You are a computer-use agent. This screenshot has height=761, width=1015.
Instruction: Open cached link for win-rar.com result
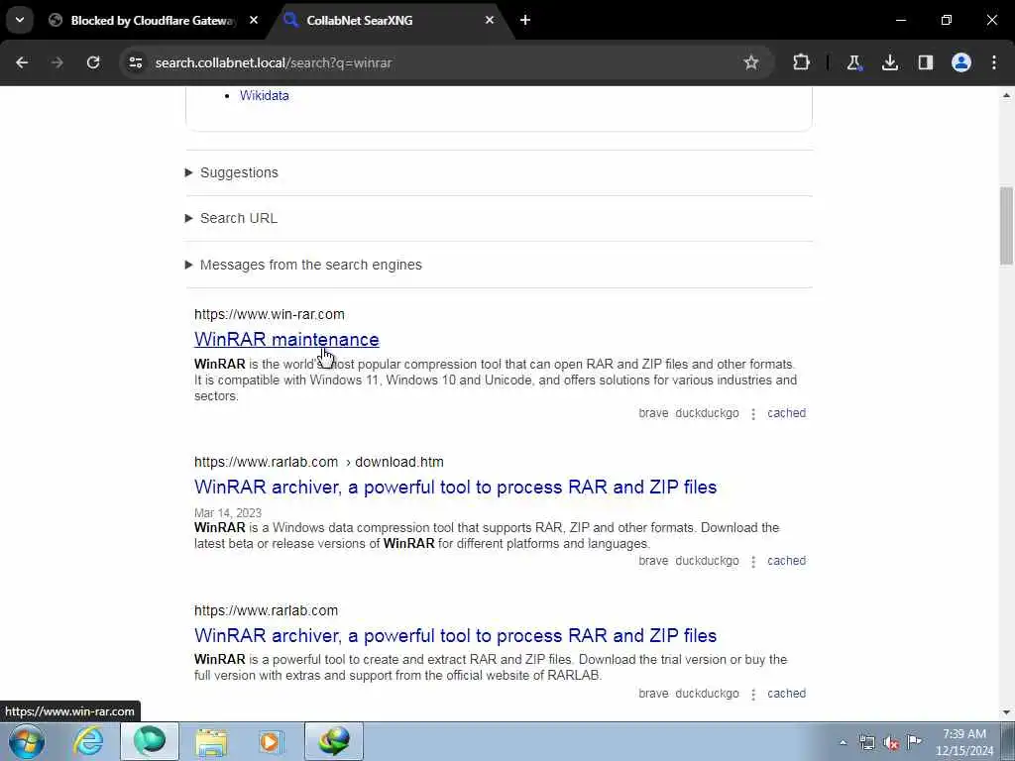tap(786, 413)
